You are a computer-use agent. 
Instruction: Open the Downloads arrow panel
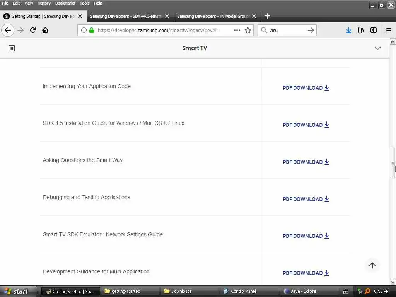pos(349,30)
